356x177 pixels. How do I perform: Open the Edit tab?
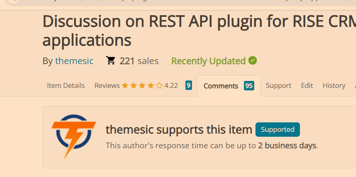pyautogui.click(x=307, y=85)
